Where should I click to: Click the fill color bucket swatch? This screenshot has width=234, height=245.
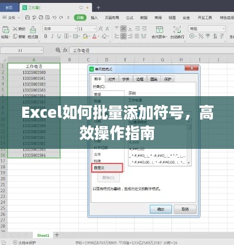85,36
